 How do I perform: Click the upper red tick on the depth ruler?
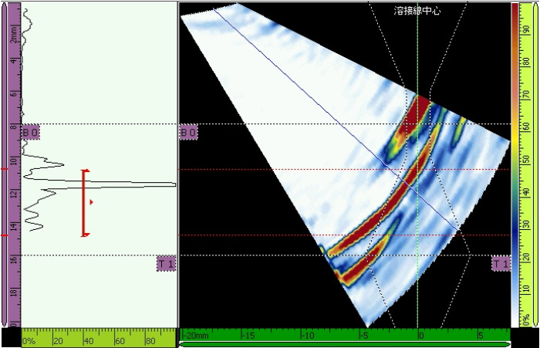click(x=5, y=169)
